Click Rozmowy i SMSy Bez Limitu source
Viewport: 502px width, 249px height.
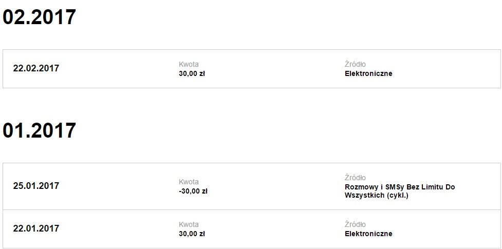coord(400,187)
